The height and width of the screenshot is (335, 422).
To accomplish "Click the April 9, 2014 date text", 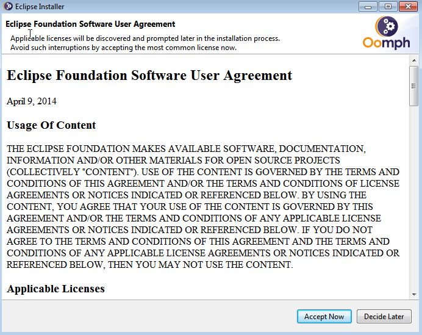I will point(31,101).
